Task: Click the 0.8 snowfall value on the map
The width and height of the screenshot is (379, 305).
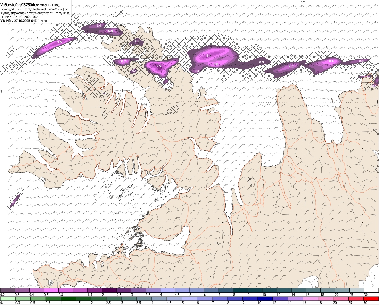Action: coord(216,64)
